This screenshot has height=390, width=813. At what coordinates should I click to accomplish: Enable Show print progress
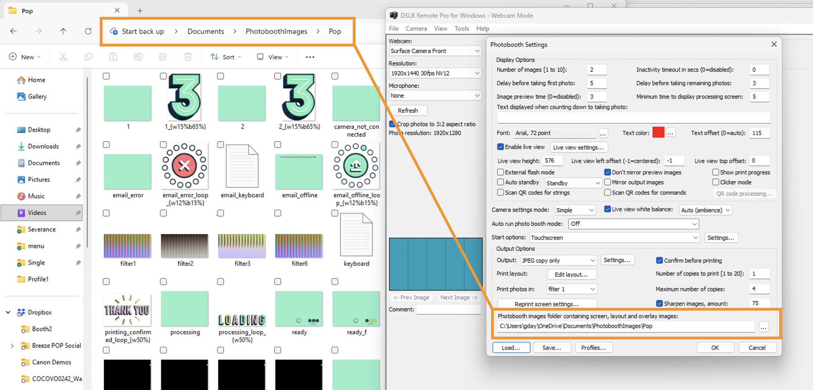point(716,172)
